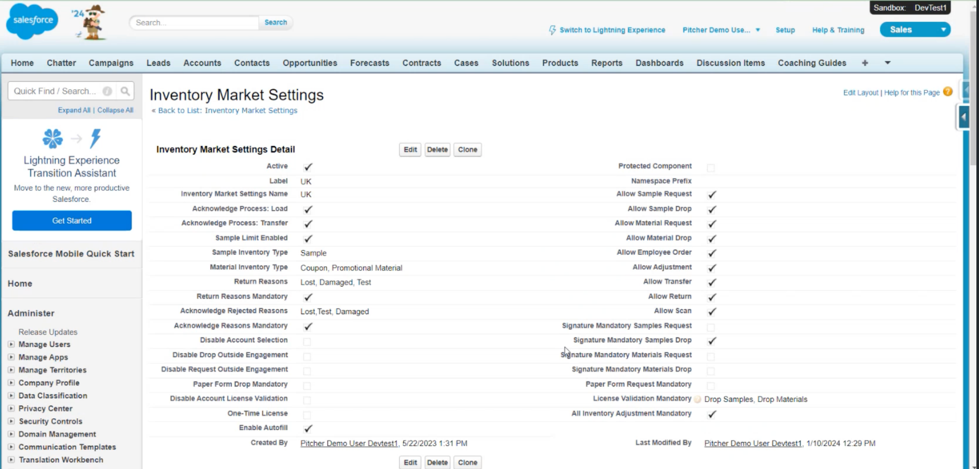The height and width of the screenshot is (469, 979).
Task: Open the Opportunities tab
Action: pos(310,63)
